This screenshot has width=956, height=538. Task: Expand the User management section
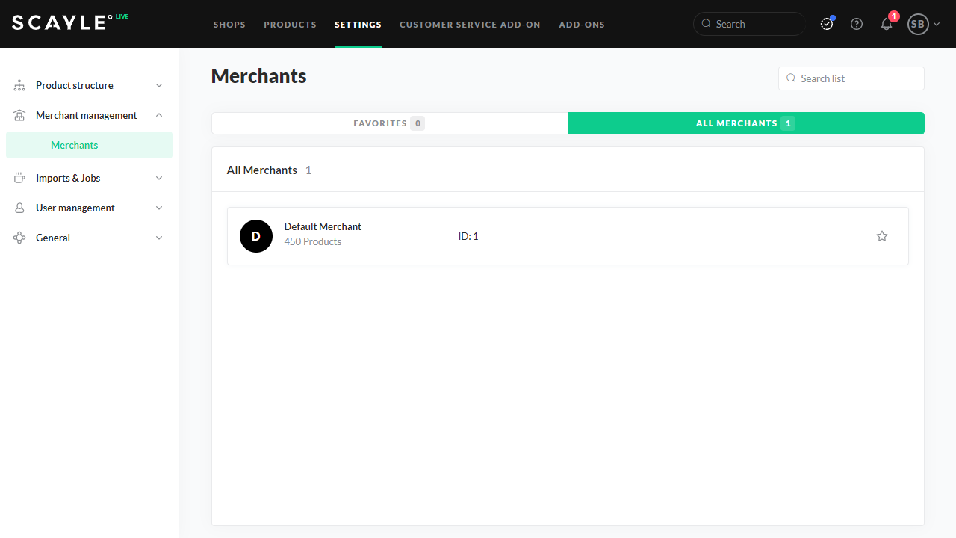pyautogui.click(x=159, y=208)
